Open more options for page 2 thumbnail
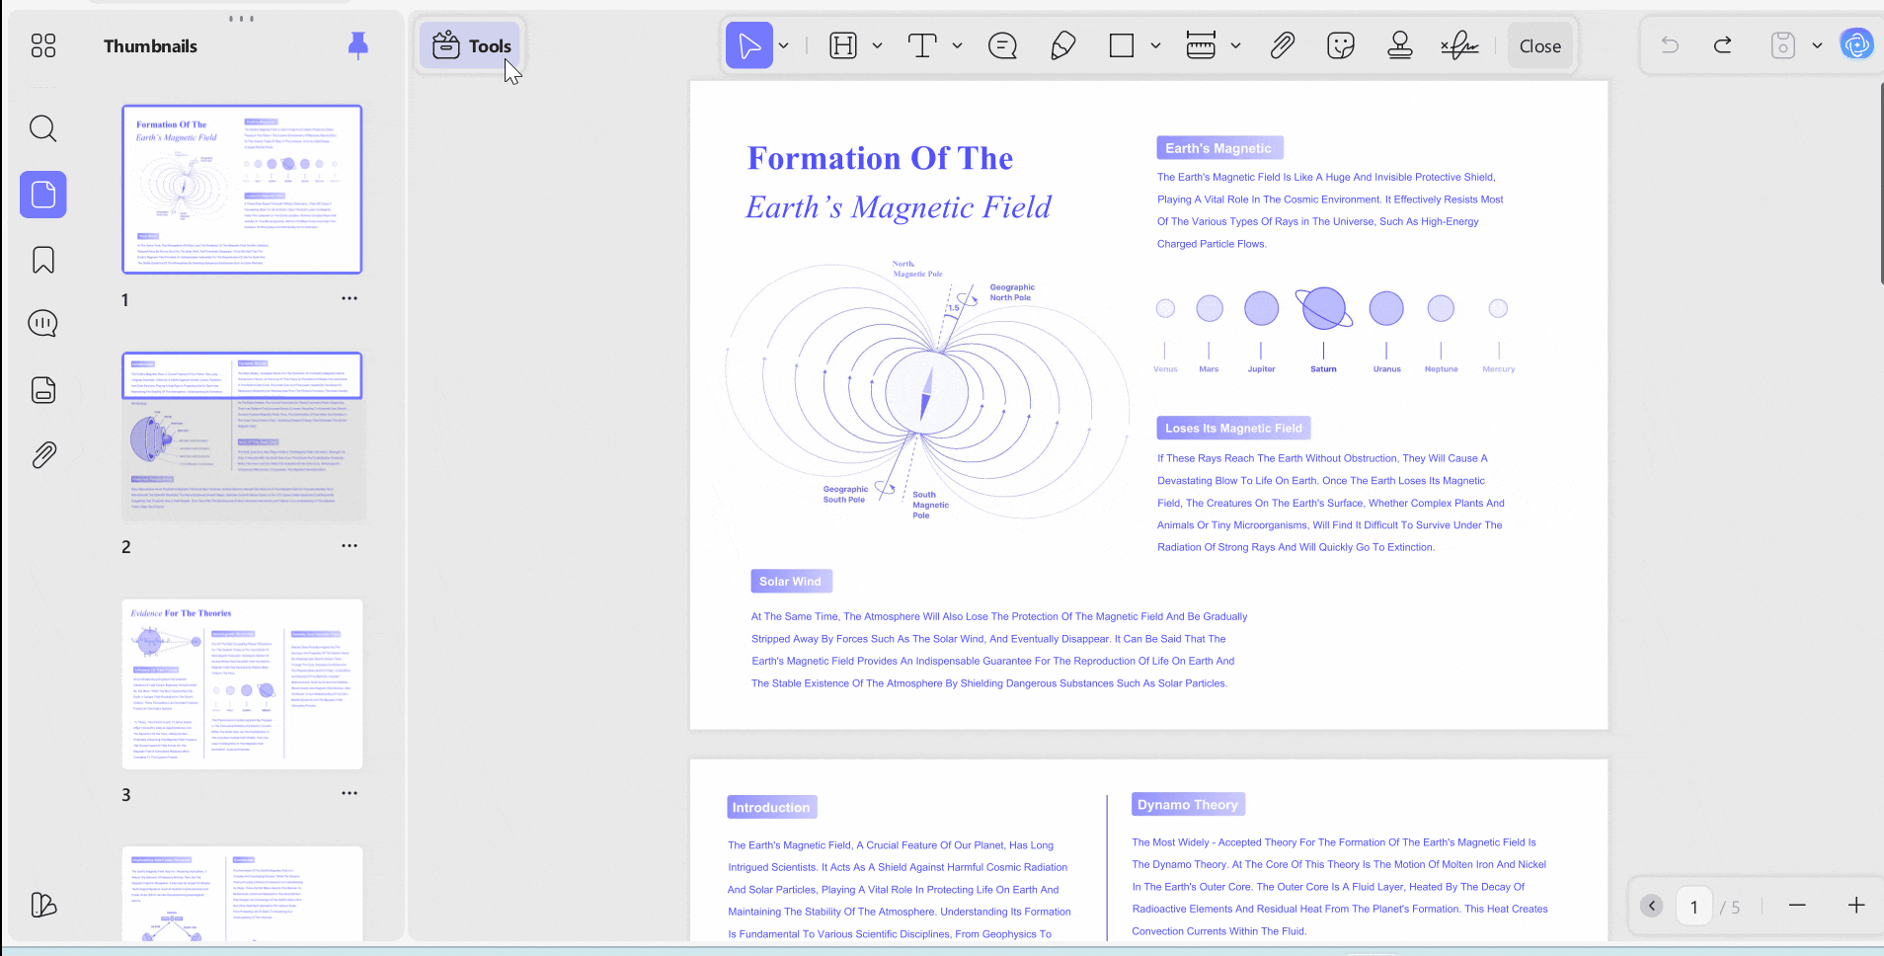The image size is (1884, 956). (350, 545)
